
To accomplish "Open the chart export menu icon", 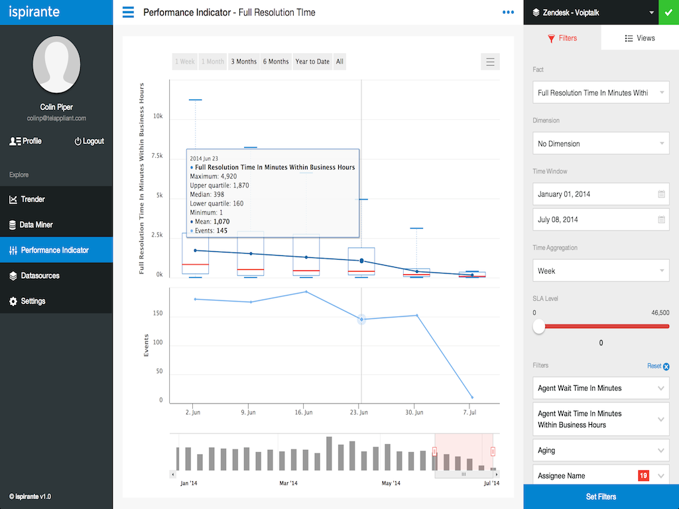I will point(490,62).
